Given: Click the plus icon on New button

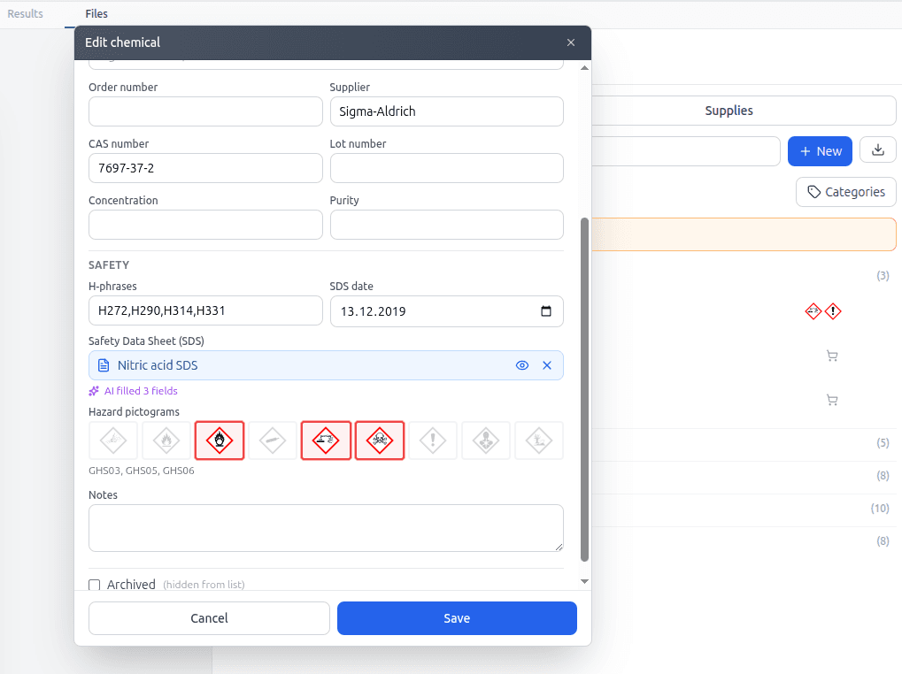Looking at the screenshot, I should coord(806,151).
